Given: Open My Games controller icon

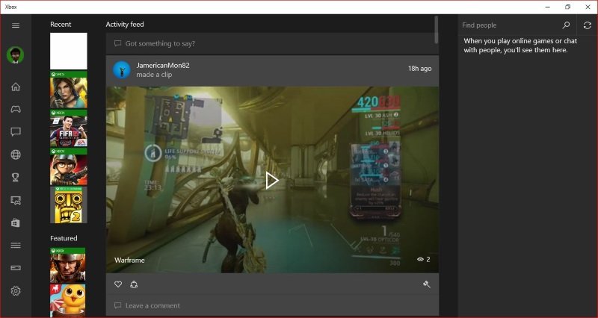Looking at the screenshot, I should (16, 109).
